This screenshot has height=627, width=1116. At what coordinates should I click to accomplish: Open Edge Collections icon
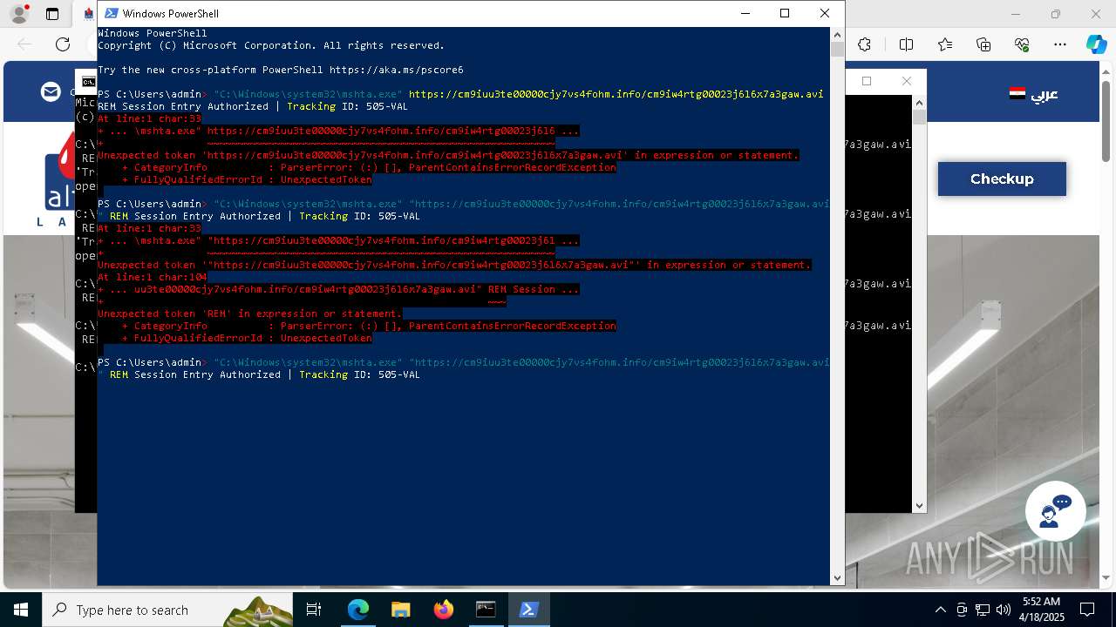[x=983, y=44]
